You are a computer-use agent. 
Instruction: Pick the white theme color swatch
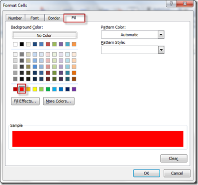click(15, 44)
